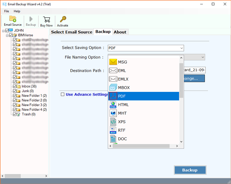Click folder tree horizontal scrollbar thumb
Screen dimensions: 231x184
[13, 176]
